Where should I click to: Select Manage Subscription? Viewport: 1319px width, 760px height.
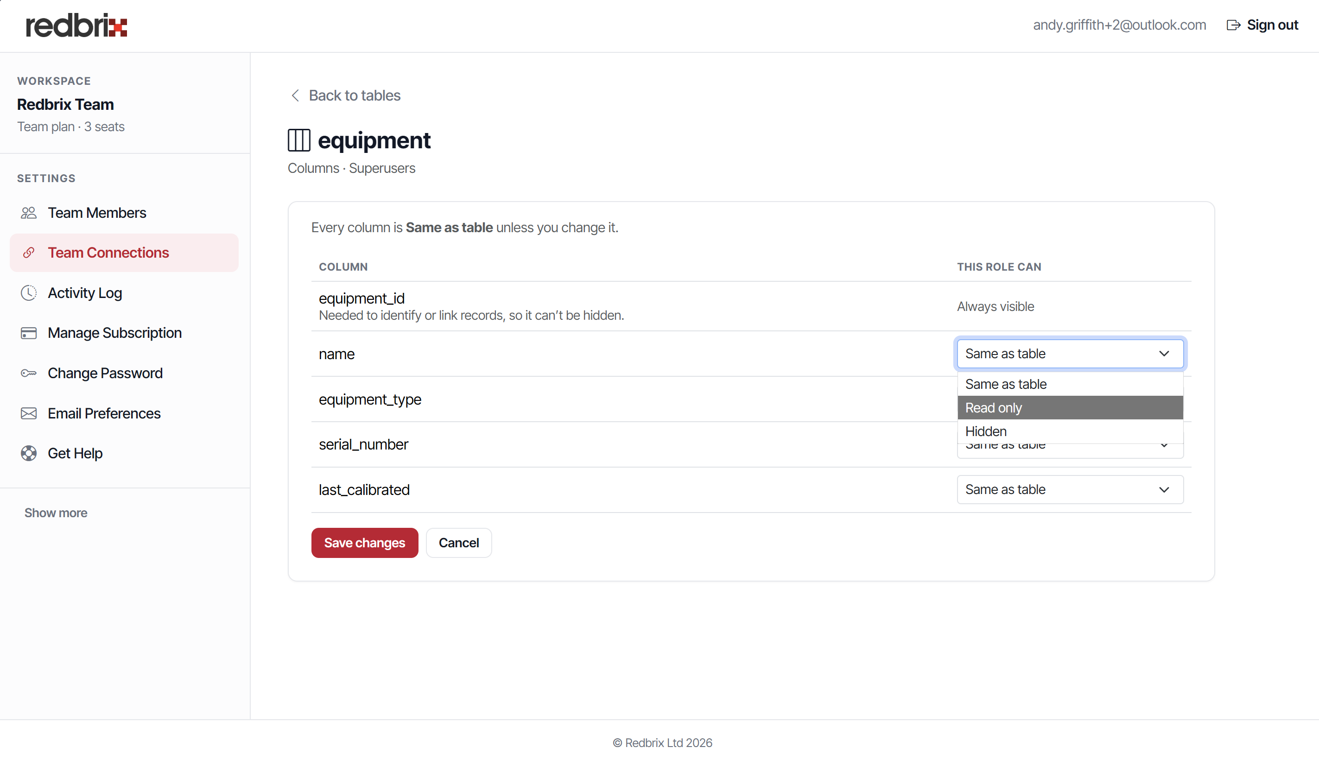coord(124,333)
